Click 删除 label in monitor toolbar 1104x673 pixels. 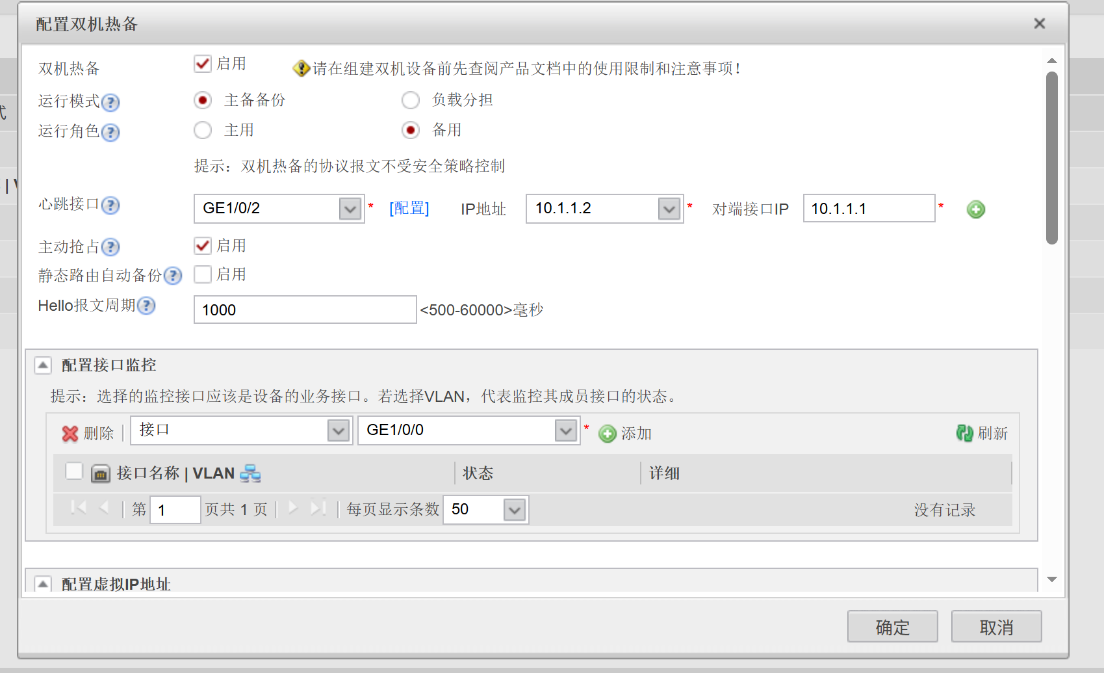(99, 434)
